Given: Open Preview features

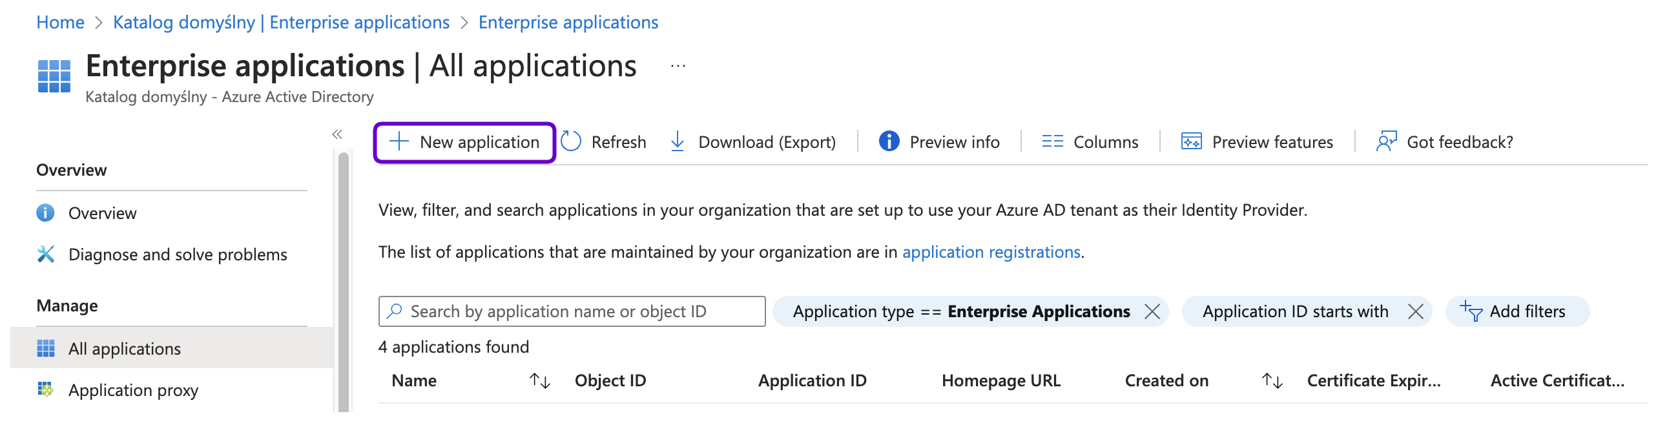Looking at the screenshot, I should [x=1257, y=142].
